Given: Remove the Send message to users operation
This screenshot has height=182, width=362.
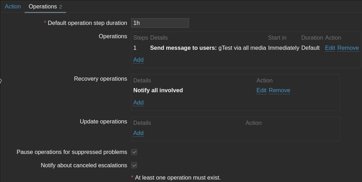Looking at the screenshot, I should click(x=348, y=48).
